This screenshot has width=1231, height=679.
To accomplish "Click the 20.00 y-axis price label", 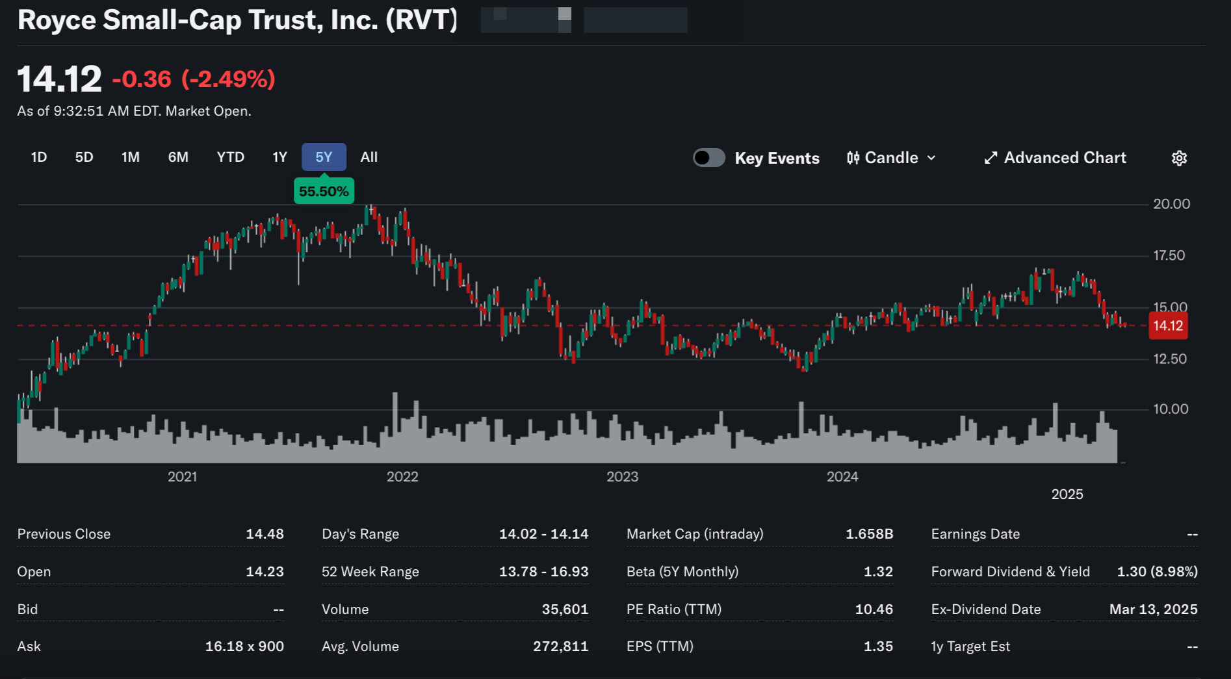I will (x=1171, y=204).
